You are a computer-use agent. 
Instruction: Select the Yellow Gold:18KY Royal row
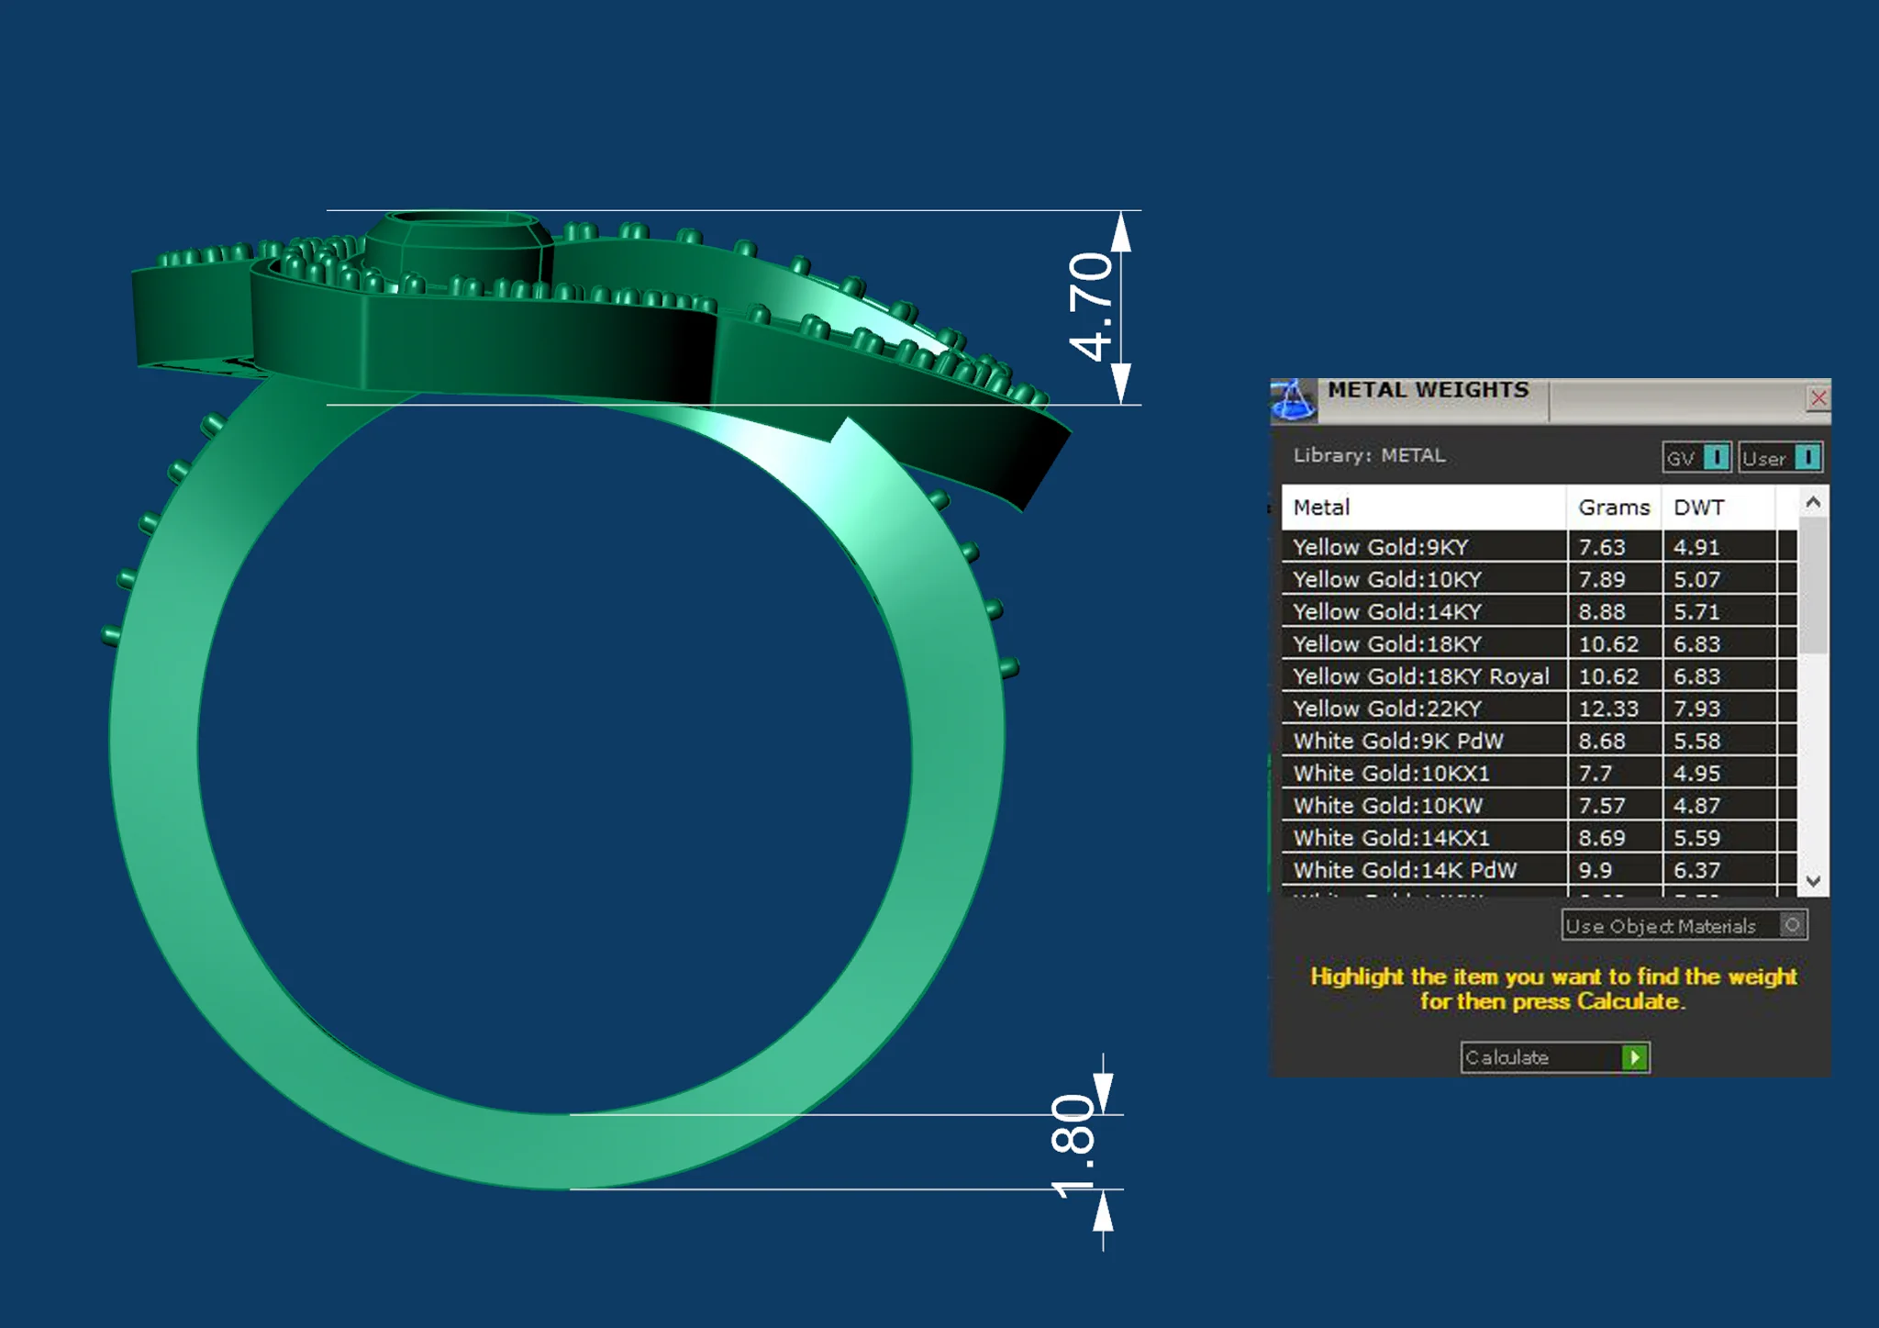point(1539,676)
